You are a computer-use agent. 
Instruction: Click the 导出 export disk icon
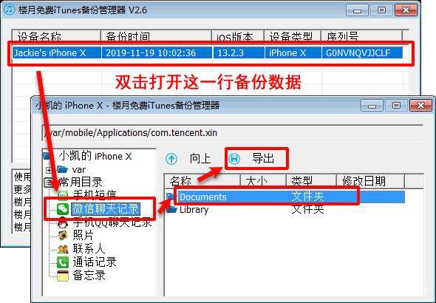click(x=234, y=159)
